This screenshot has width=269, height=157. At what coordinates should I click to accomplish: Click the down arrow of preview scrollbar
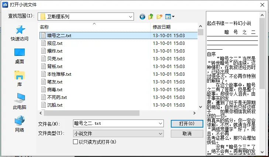pyautogui.click(x=262, y=152)
